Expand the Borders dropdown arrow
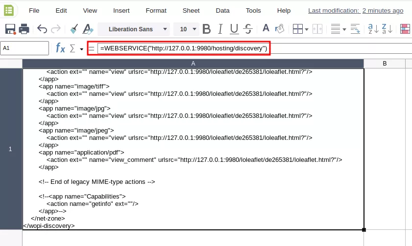 (x=307, y=29)
